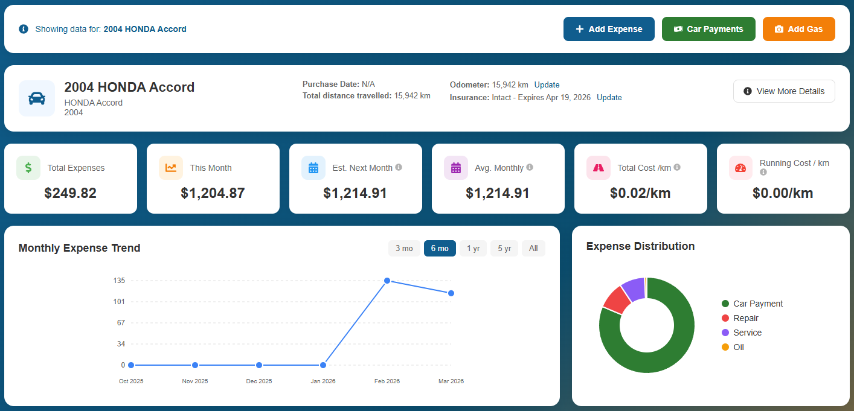Screen dimensions: 854x411
Task: Toggle Oil in the distribution legend
Action: pyautogui.click(x=733, y=347)
